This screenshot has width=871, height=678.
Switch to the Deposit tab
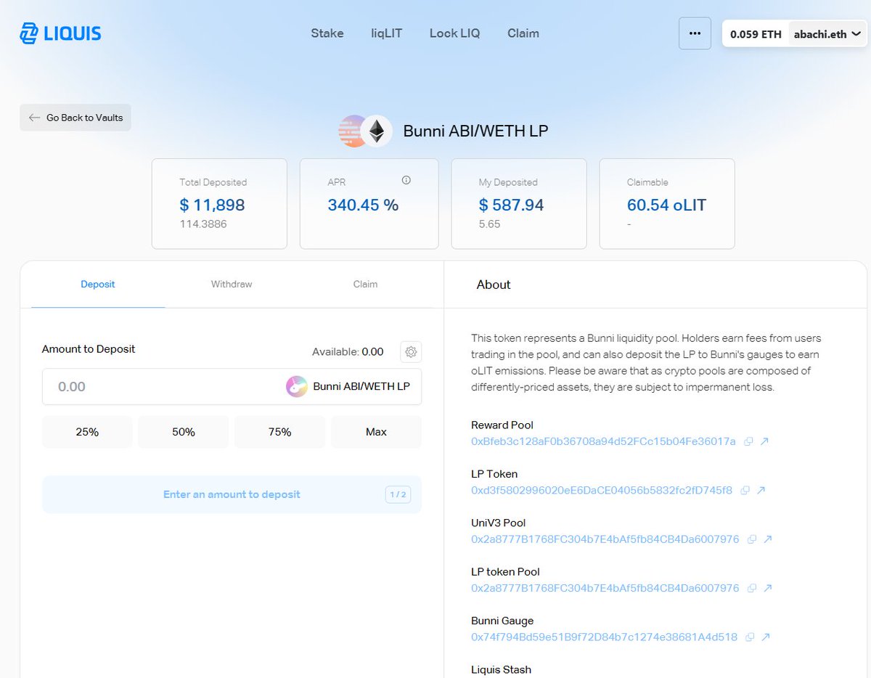click(x=98, y=285)
